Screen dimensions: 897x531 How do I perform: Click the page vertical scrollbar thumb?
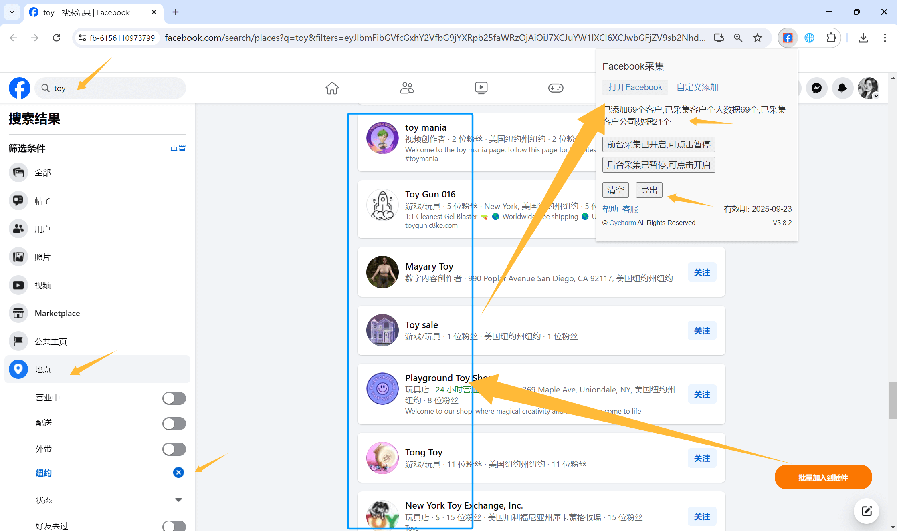point(893,400)
